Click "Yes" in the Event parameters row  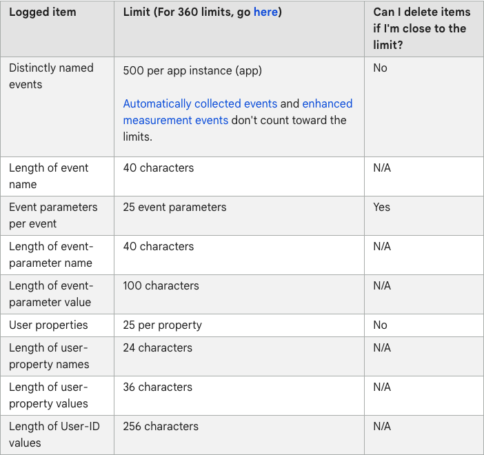click(x=381, y=207)
